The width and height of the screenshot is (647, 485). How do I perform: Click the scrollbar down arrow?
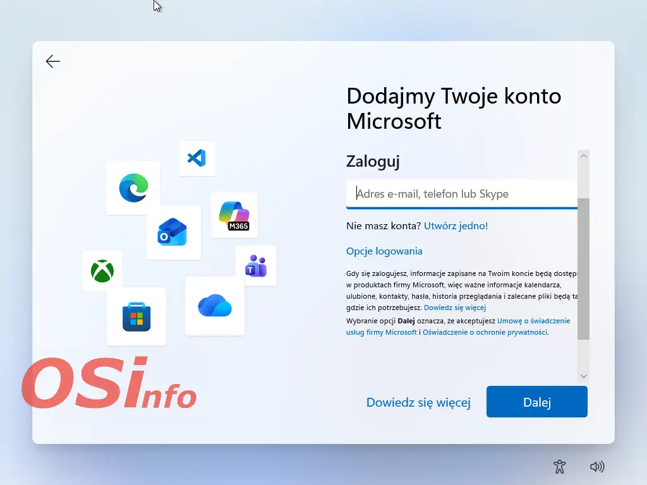[x=583, y=376]
